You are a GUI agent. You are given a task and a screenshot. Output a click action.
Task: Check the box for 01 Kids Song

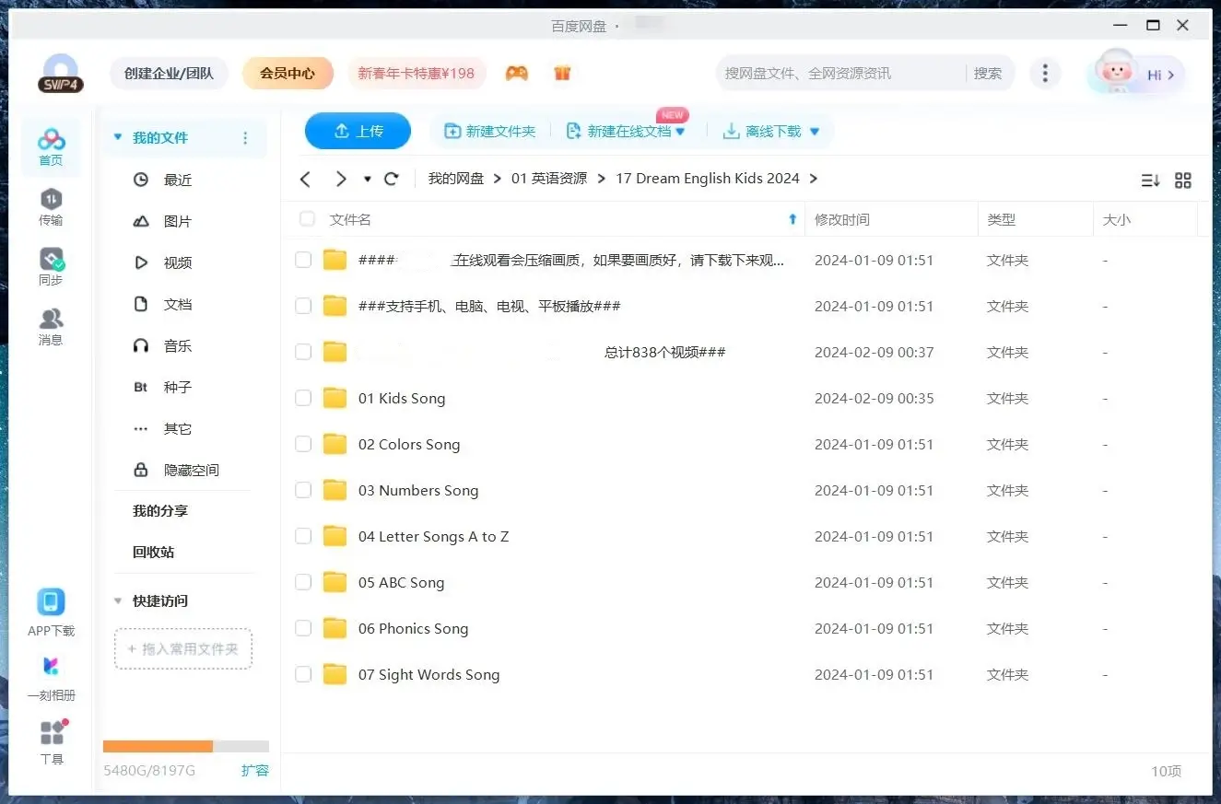point(303,398)
